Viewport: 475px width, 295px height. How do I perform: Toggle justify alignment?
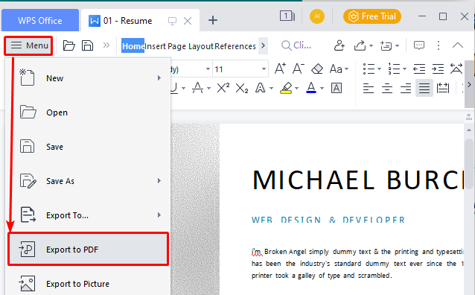coord(424,88)
